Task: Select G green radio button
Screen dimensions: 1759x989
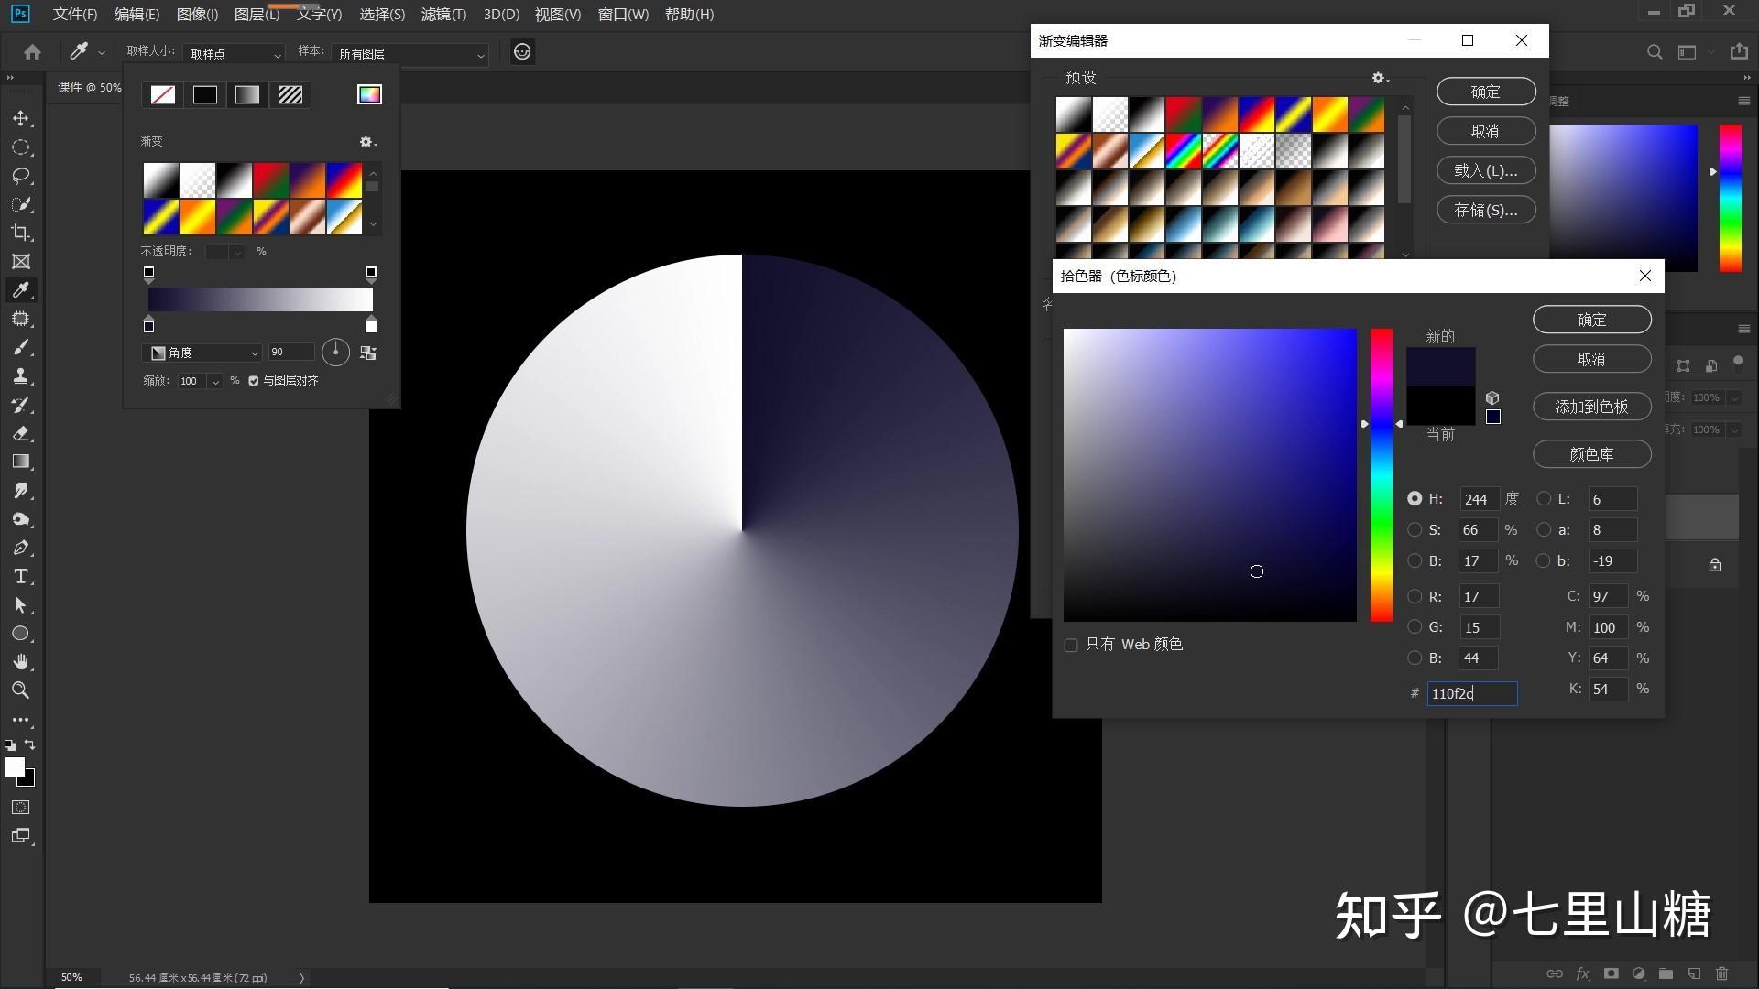Action: pyautogui.click(x=1415, y=627)
